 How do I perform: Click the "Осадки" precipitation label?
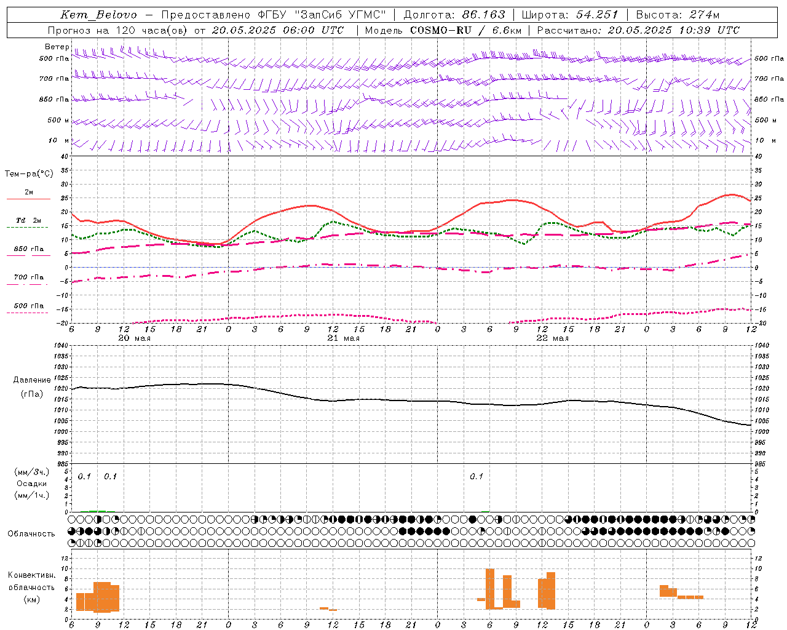[32, 484]
